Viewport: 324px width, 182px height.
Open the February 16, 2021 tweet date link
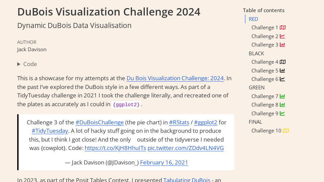tap(164, 162)
